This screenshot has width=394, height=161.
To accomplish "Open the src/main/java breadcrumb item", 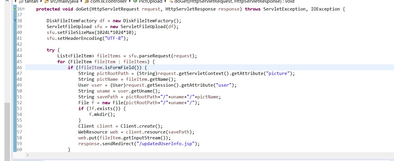I will coord(61,1).
